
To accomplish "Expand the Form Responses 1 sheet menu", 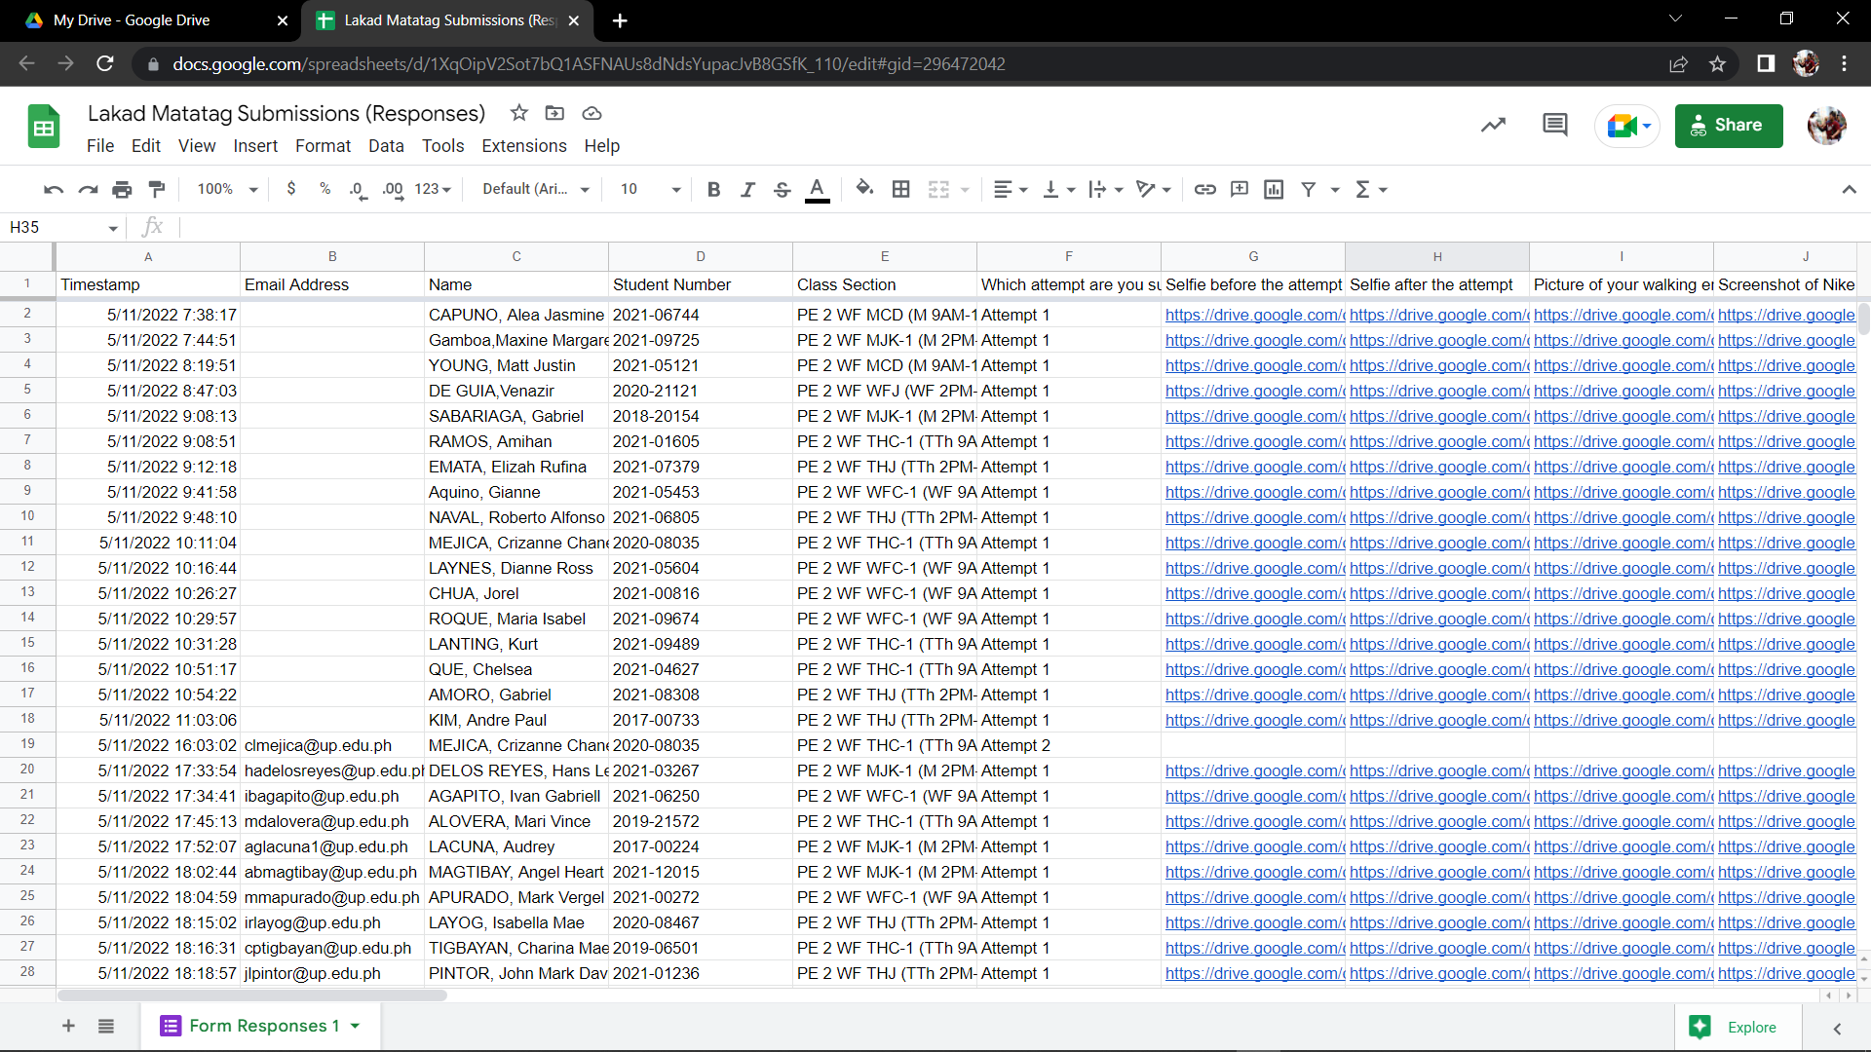I will coord(356,1026).
